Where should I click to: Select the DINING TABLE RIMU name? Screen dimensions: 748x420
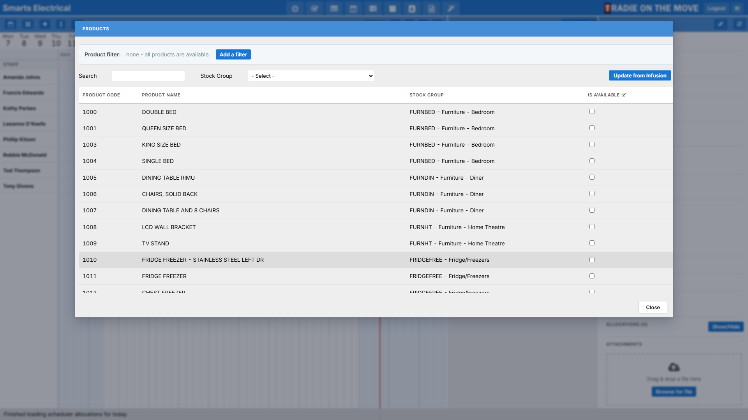168,178
